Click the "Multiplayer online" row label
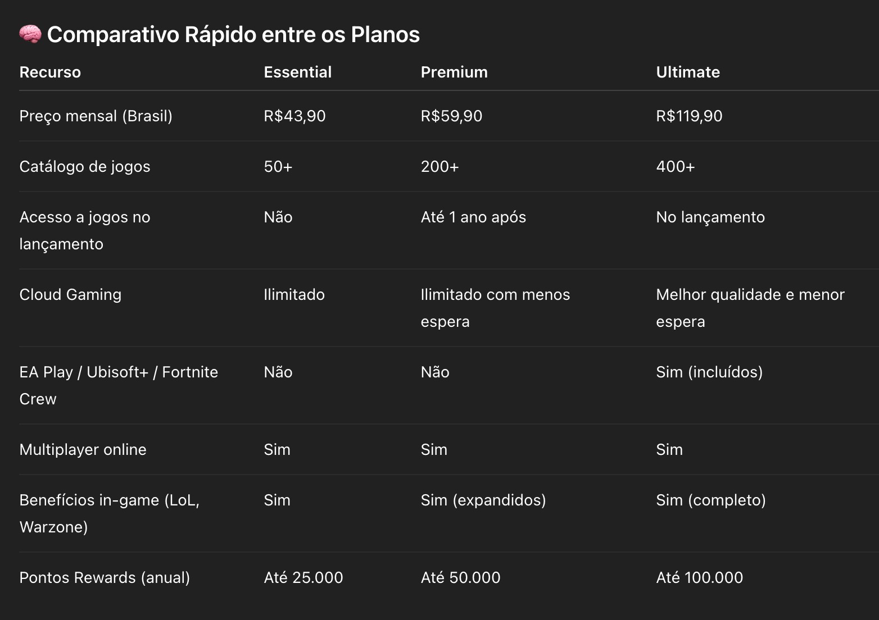Screen dimensions: 879x620 (x=83, y=449)
